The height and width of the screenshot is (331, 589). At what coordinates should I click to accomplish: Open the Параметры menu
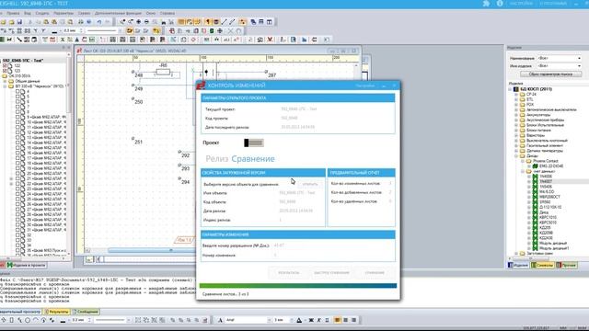(64, 13)
